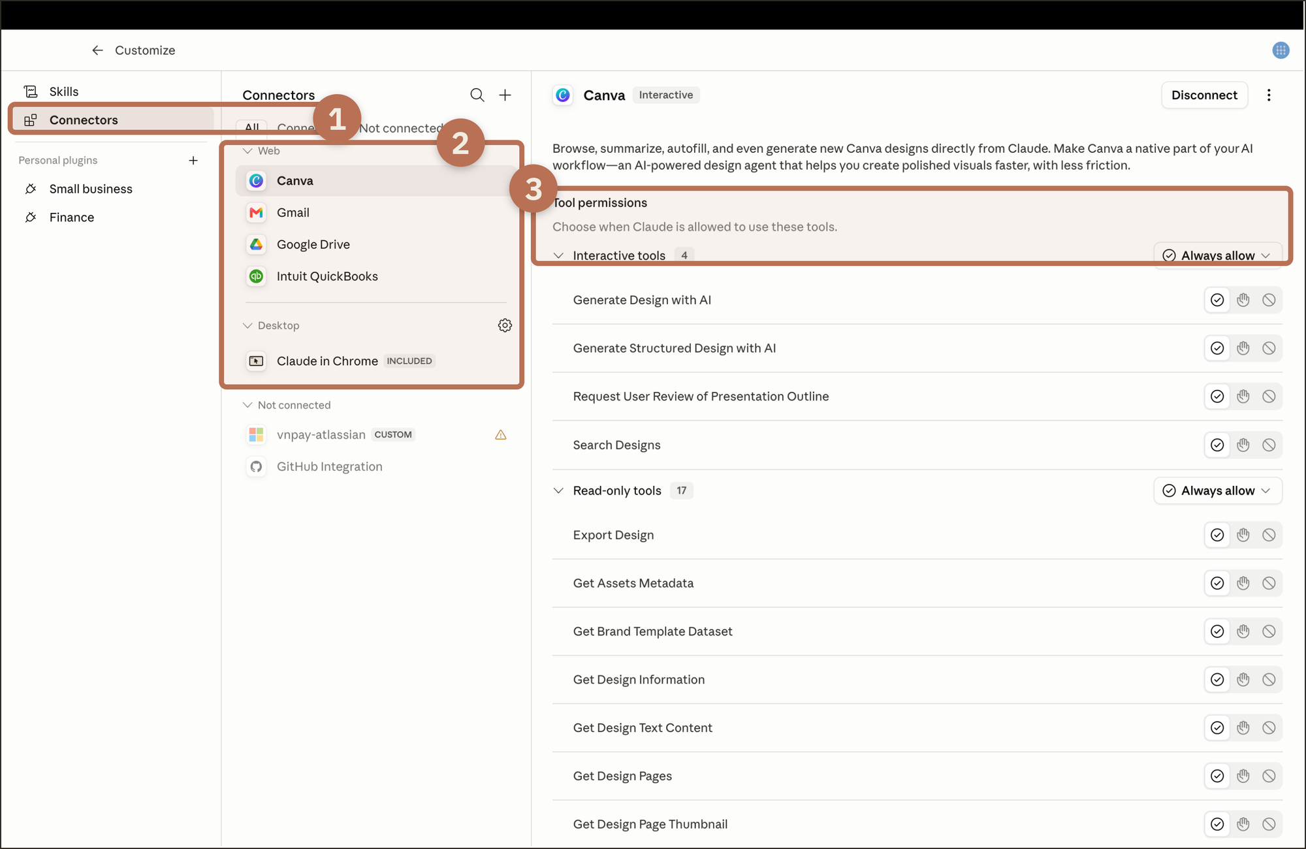
Task: Always allow Get Assets Metadata tool
Action: coord(1217,583)
